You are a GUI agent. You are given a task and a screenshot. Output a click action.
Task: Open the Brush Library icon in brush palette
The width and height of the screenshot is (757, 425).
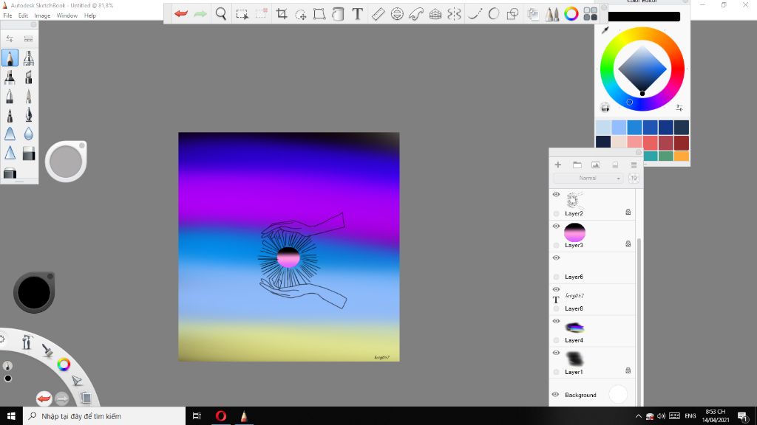[x=29, y=38]
